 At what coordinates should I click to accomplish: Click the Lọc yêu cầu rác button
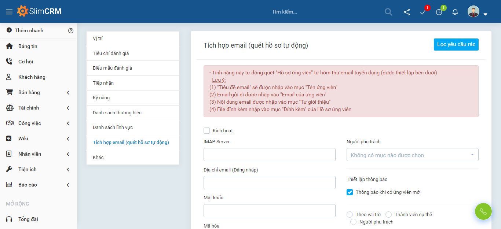pos(456,44)
